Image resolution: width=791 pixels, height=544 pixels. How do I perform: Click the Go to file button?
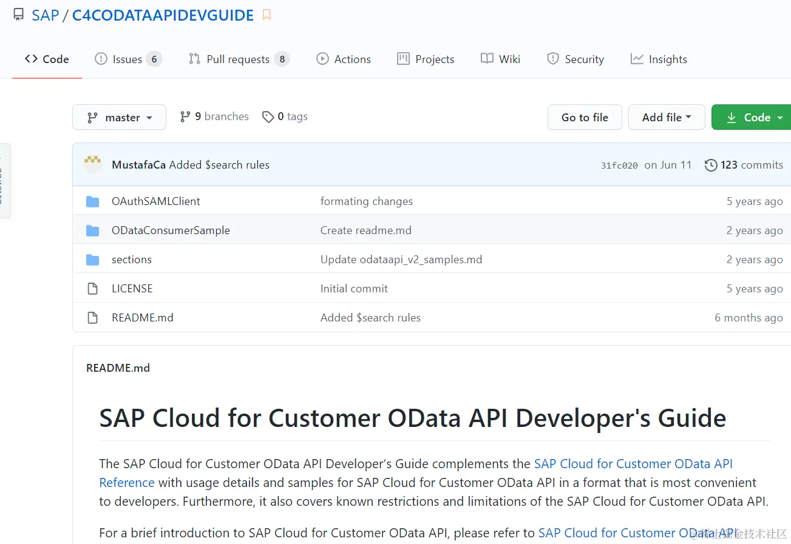tap(585, 117)
